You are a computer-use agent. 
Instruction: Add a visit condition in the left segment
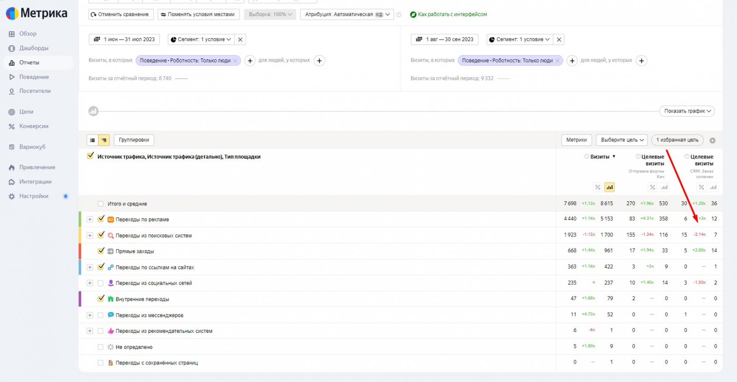click(250, 61)
